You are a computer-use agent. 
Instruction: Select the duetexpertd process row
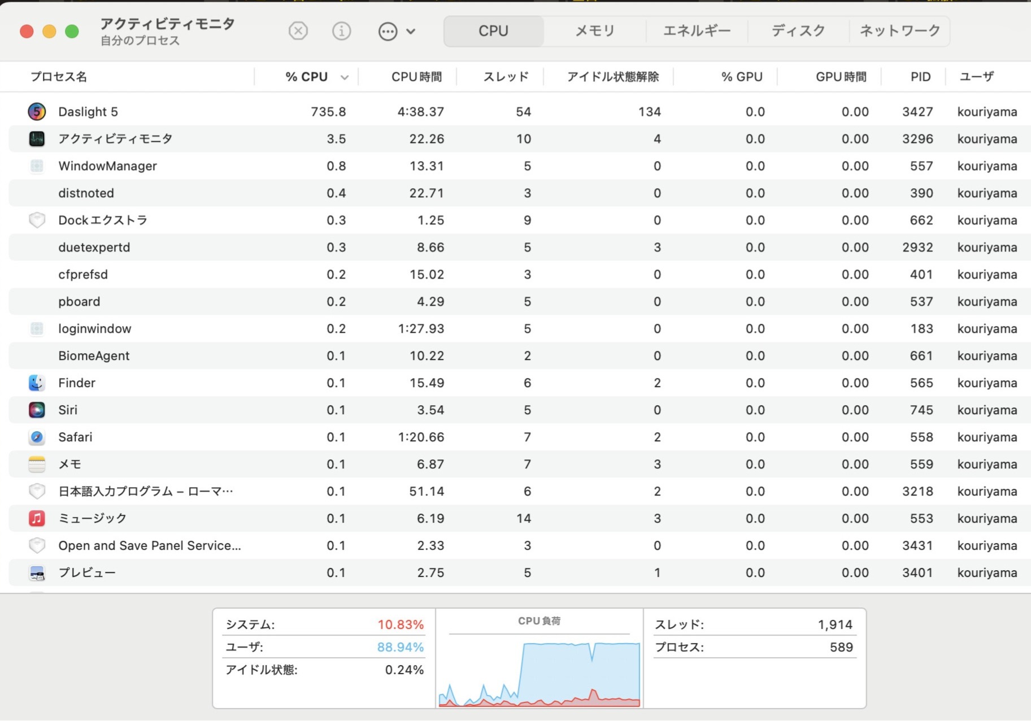(x=520, y=247)
